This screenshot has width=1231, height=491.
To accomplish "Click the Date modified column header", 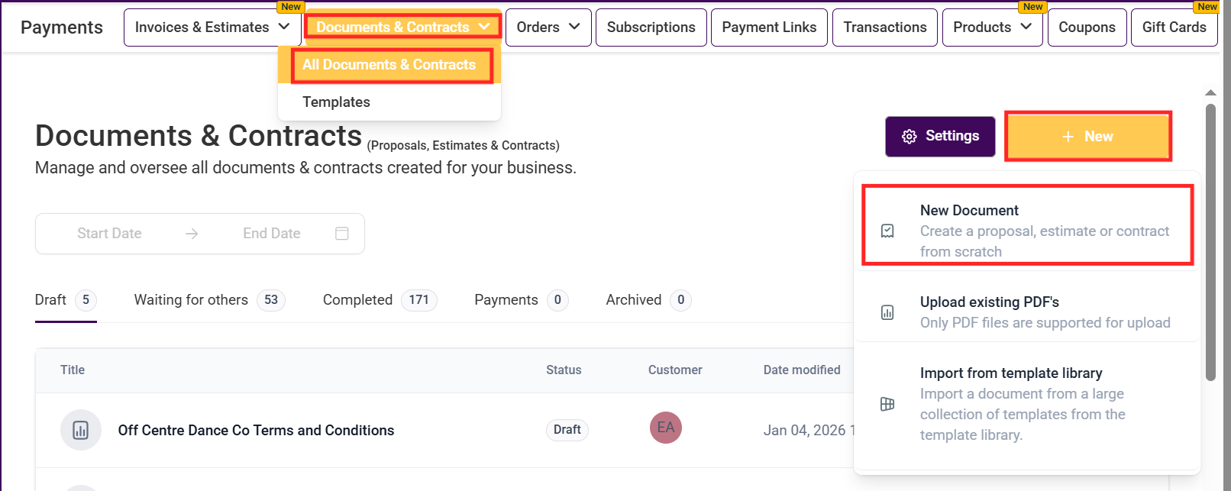I will click(802, 370).
